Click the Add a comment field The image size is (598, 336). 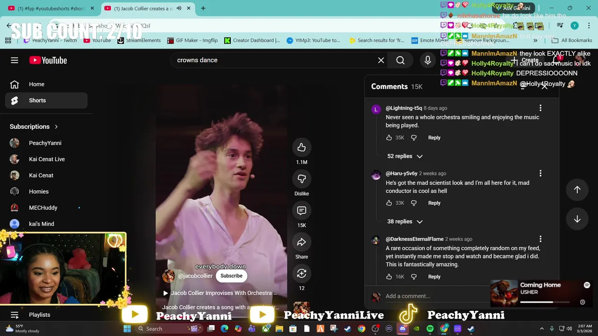tap(437, 296)
